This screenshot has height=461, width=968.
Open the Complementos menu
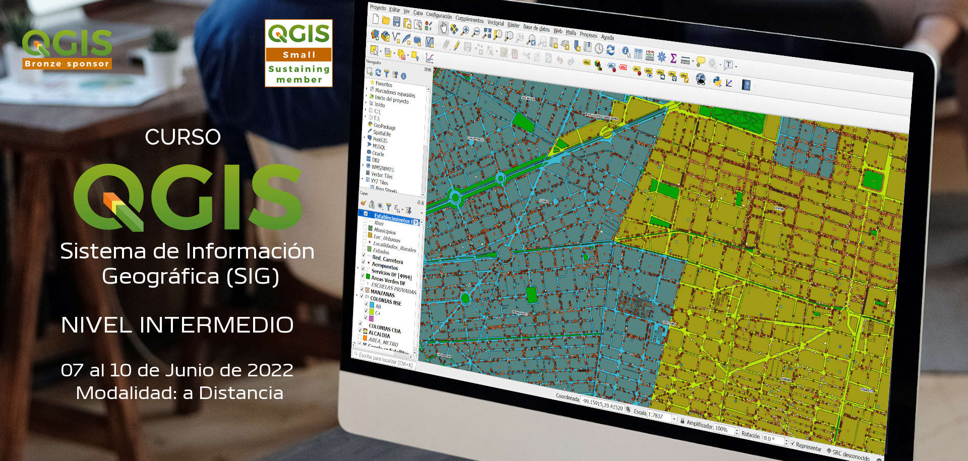469,19
